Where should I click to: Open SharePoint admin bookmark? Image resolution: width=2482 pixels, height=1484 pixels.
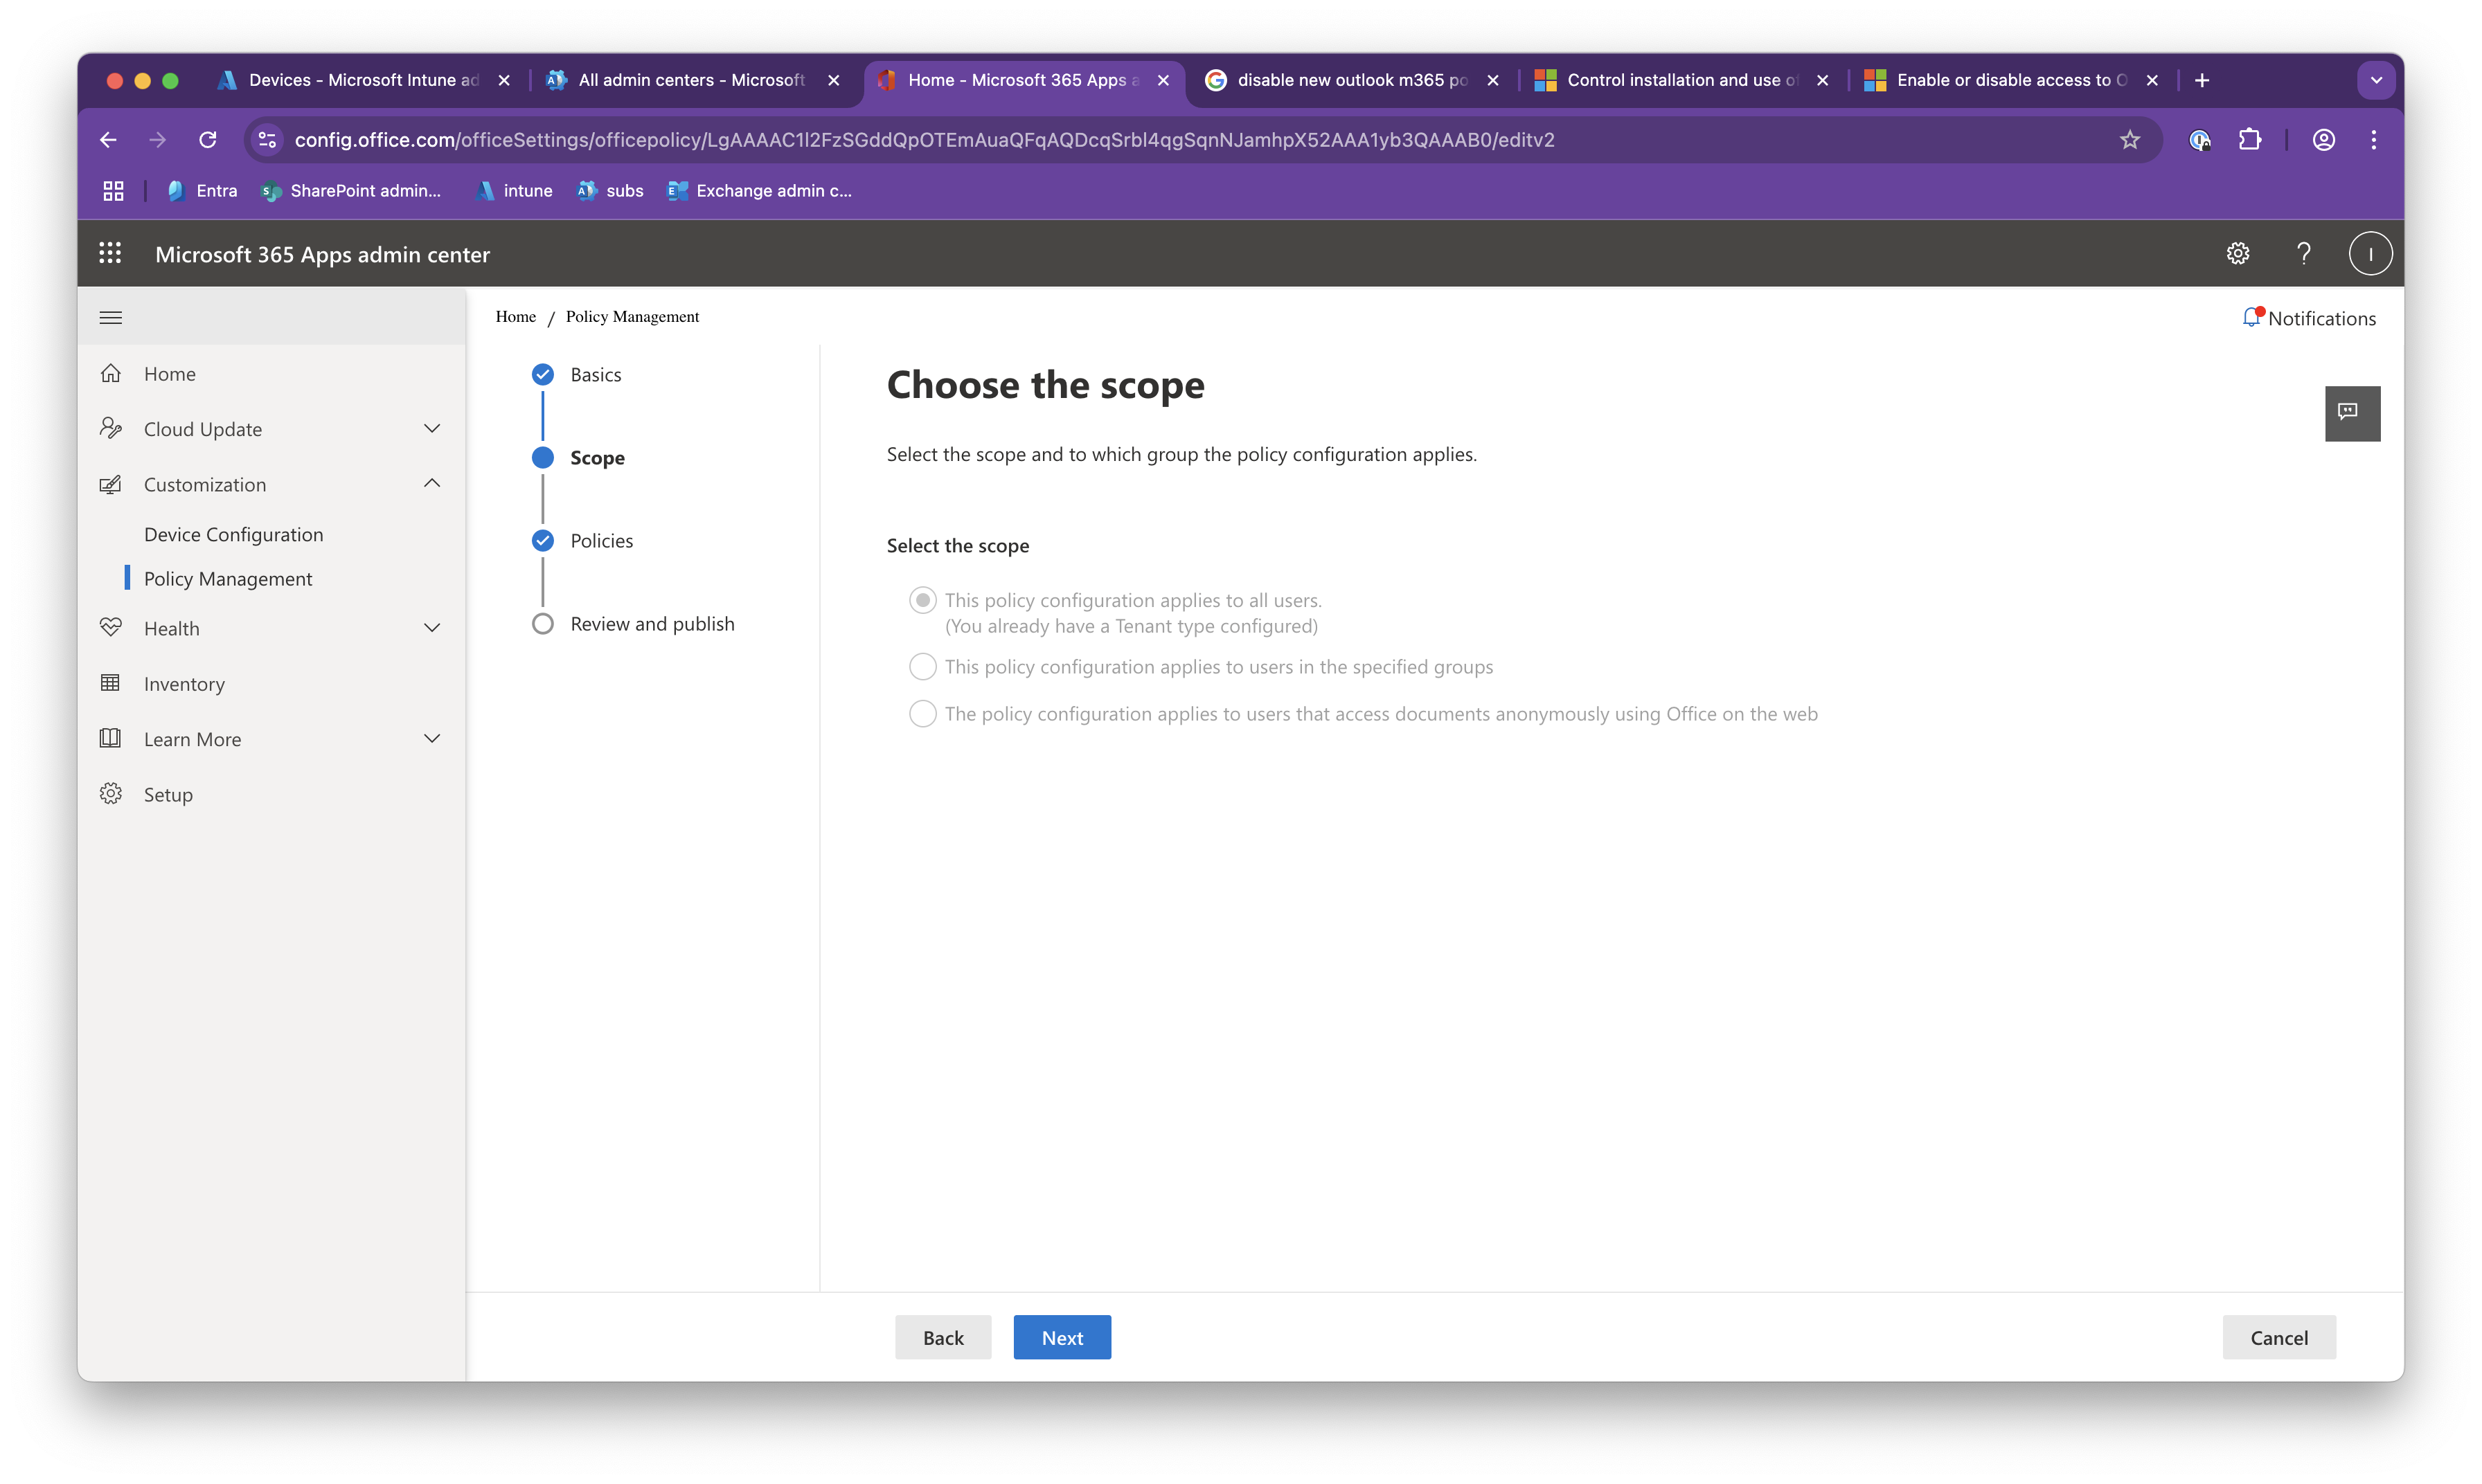[x=350, y=191]
